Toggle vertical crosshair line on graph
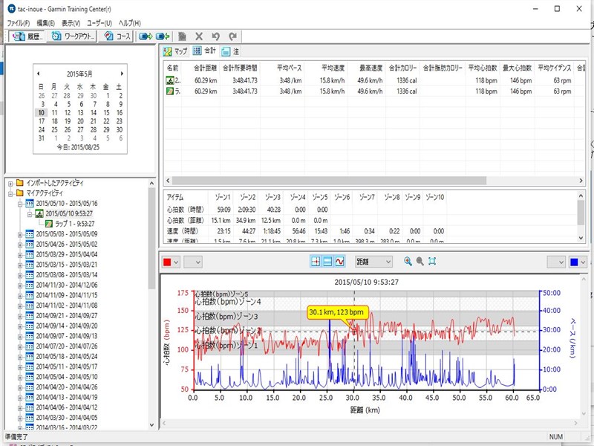This screenshot has height=446, width=594. point(315,262)
